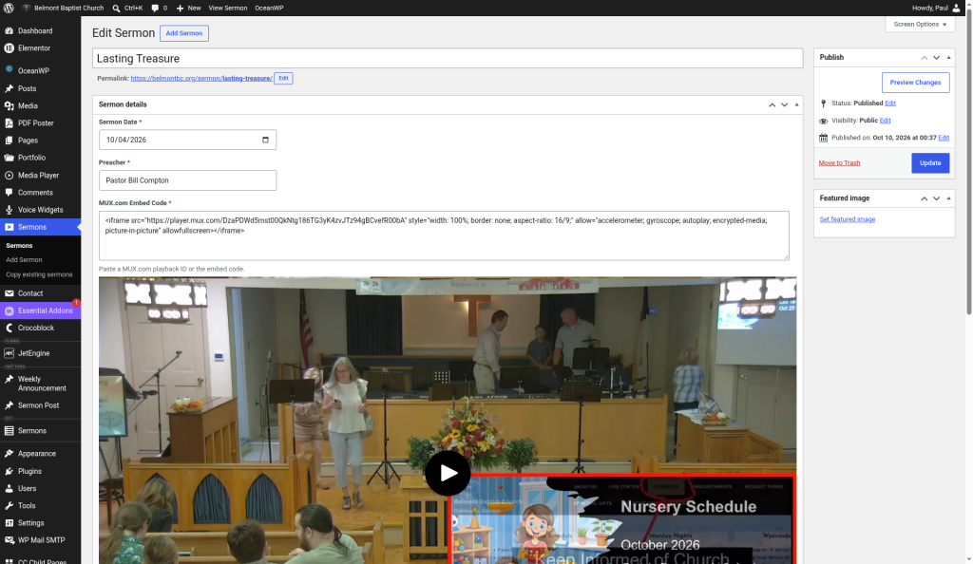This screenshot has height=564, width=973.
Task: Play the sermon video preview
Action: click(x=448, y=473)
